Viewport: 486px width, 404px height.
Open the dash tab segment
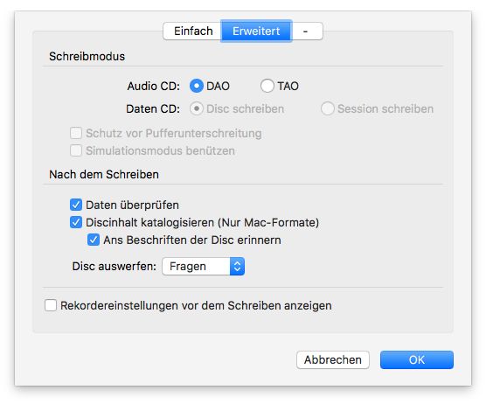[307, 31]
